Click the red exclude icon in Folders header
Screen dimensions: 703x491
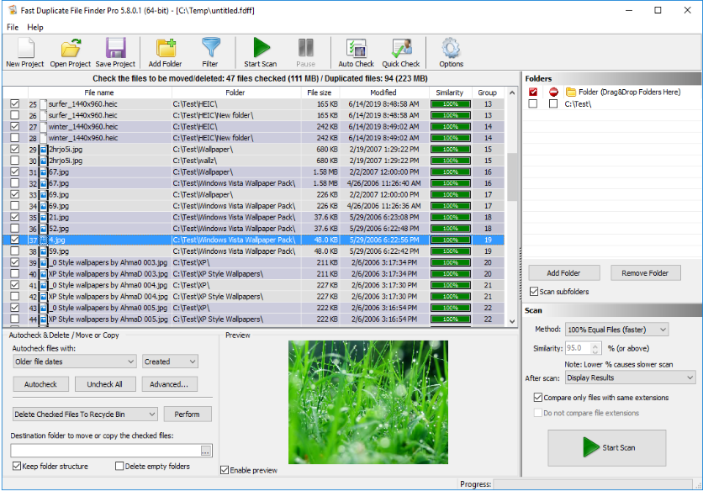[553, 92]
